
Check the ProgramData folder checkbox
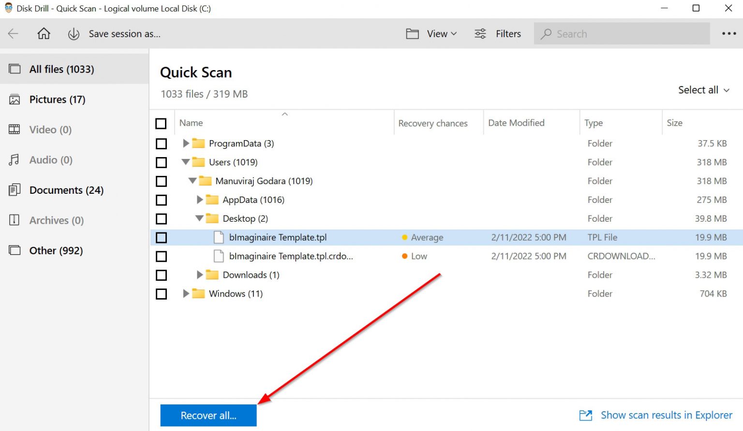click(x=161, y=144)
